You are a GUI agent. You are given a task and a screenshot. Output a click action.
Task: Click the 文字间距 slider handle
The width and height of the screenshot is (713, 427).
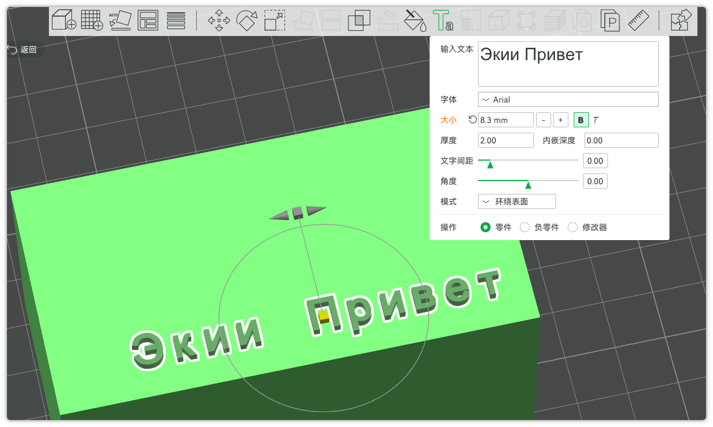click(x=490, y=164)
